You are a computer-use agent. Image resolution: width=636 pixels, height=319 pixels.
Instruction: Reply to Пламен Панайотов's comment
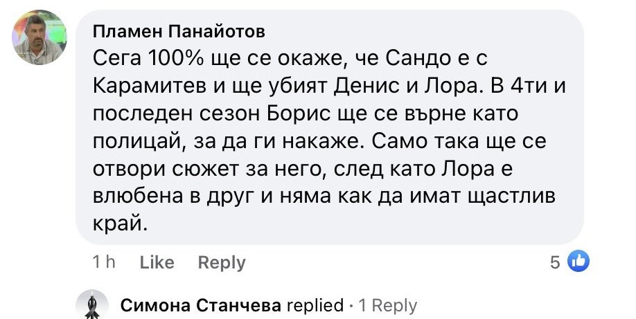click(x=222, y=263)
